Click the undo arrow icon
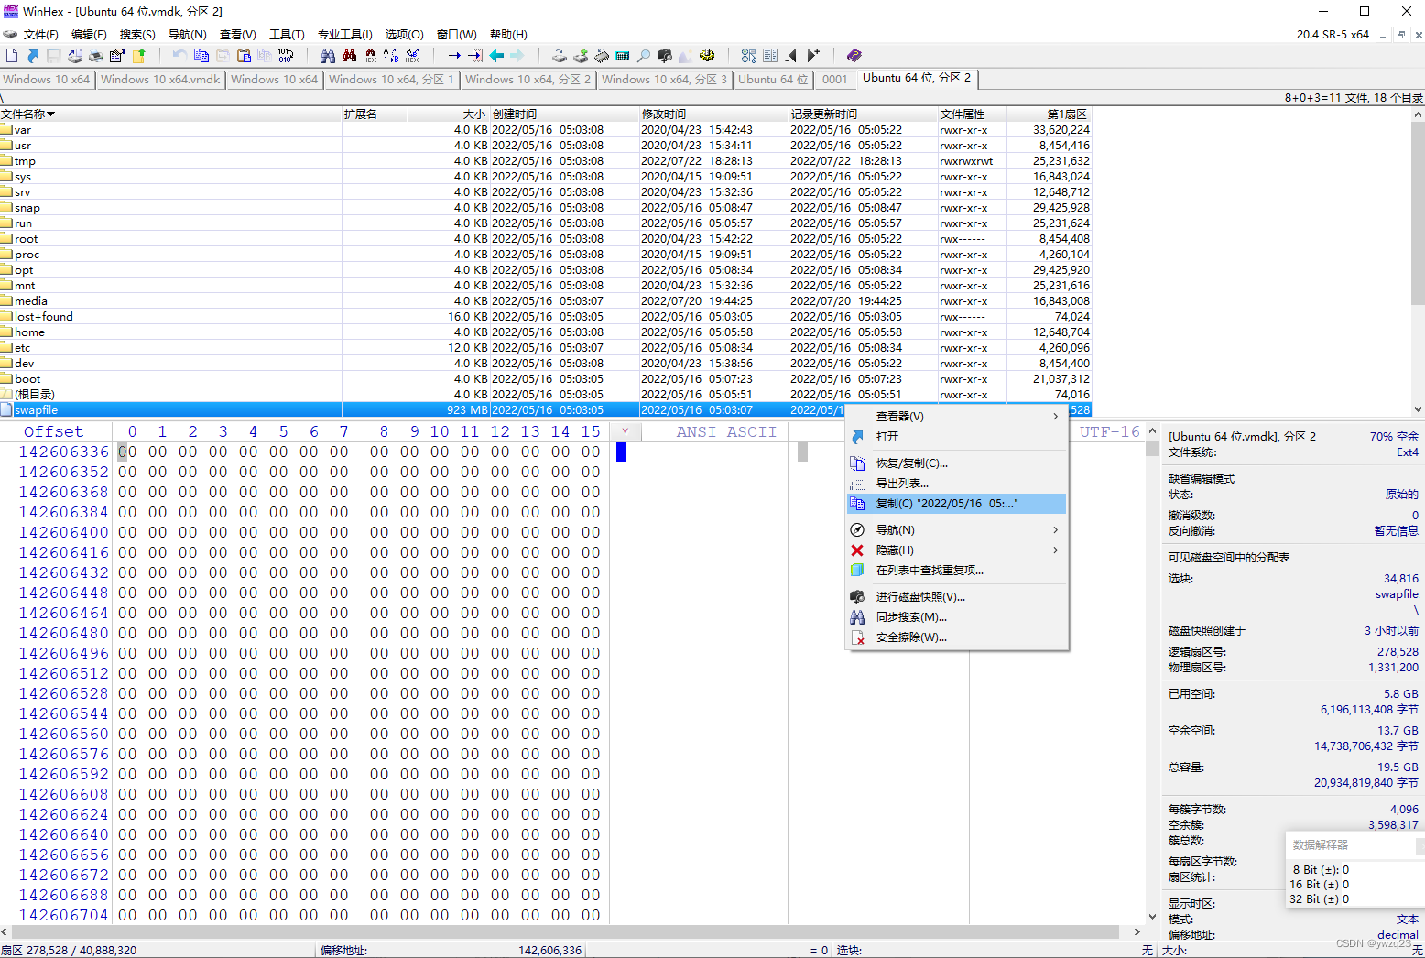Viewport: 1425px width, 958px height. tap(180, 55)
